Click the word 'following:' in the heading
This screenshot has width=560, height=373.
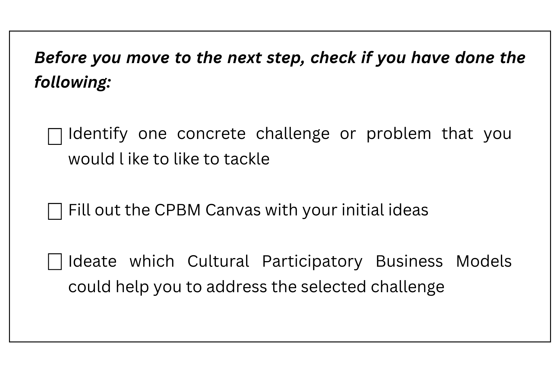point(72,83)
